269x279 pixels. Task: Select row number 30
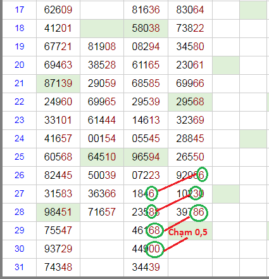pos(20,249)
